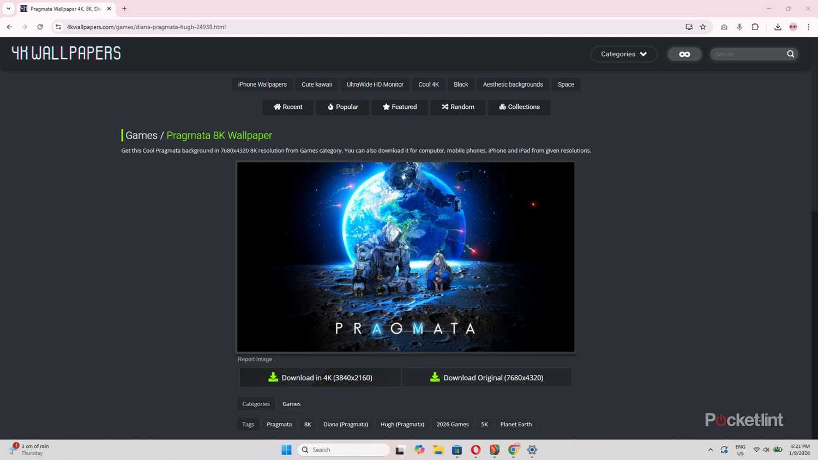Open a Random wallpaper

click(x=458, y=107)
